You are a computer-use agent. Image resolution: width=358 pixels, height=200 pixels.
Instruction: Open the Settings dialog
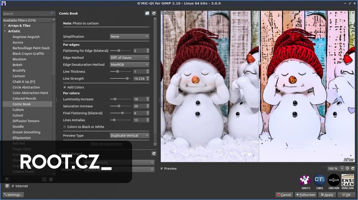click(x=13, y=195)
